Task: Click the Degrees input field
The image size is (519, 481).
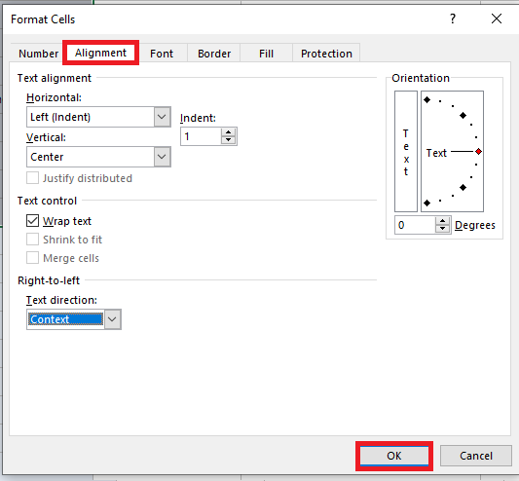Action: click(x=416, y=225)
